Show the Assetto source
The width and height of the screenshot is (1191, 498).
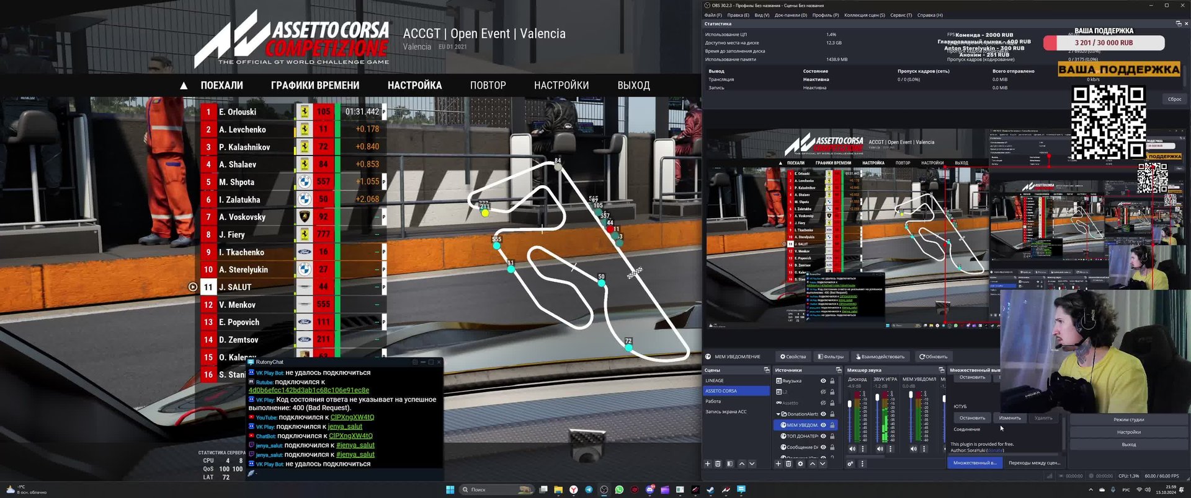coord(823,403)
